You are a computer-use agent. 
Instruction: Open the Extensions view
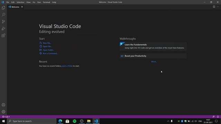pyautogui.click(x=3, y=35)
